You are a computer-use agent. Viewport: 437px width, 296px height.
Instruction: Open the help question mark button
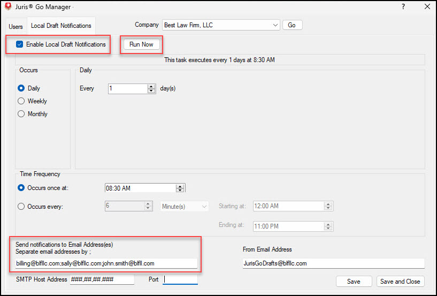point(403,7)
